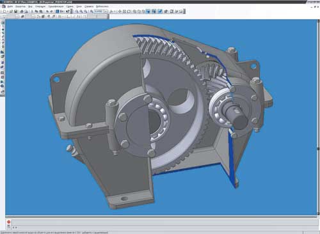Click the icon under the red stop icon
Screen dimensions: 320x234
[x=8, y=226]
